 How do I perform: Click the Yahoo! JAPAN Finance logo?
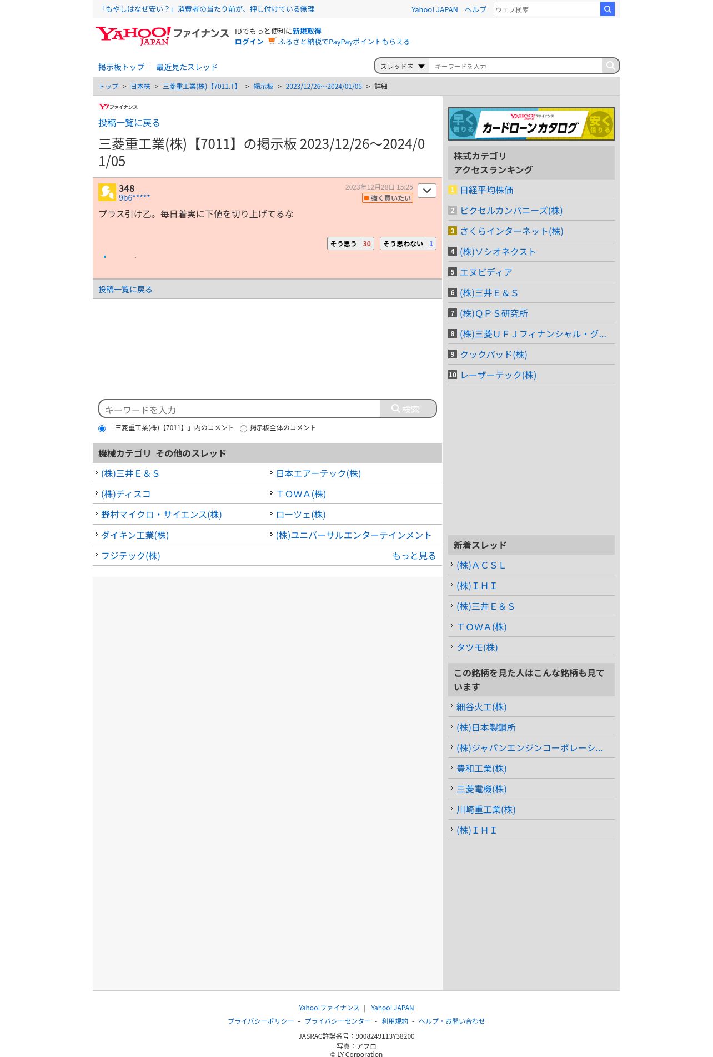162,36
